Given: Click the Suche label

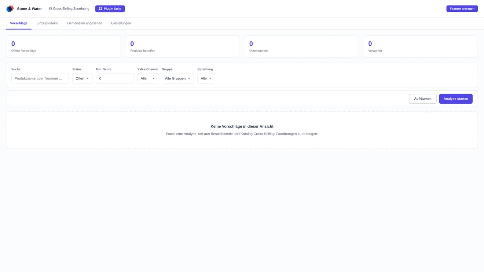Looking at the screenshot, I should pyautogui.click(x=16, y=69).
